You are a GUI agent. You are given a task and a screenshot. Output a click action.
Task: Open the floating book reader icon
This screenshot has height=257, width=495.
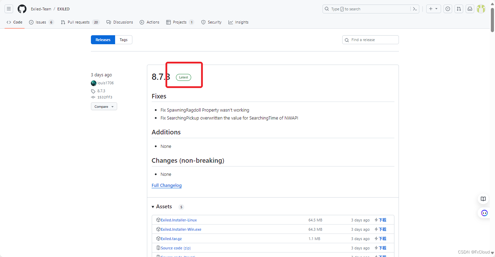tap(483, 199)
